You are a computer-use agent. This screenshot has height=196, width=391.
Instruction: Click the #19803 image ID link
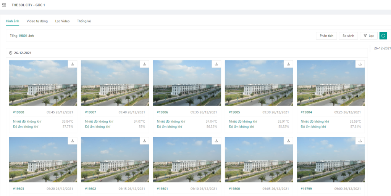(18, 189)
